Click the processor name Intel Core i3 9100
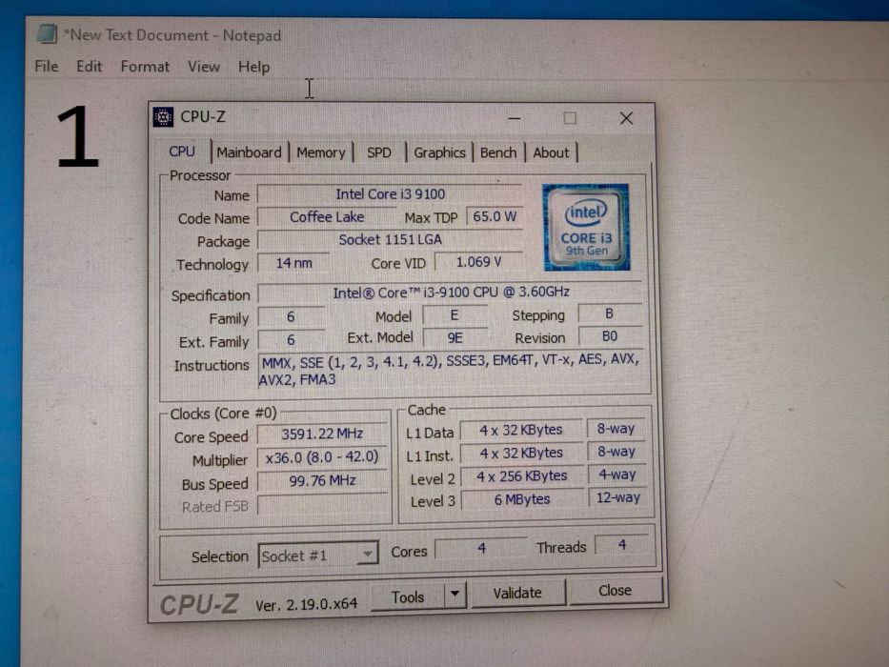Image resolution: width=889 pixels, height=667 pixels. pos(390,194)
